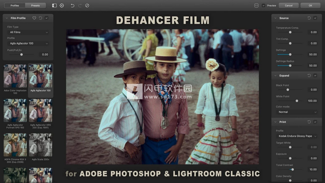Switch to the Profiles tab

click(15, 6)
